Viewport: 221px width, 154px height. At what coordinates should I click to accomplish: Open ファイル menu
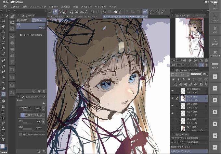[15, 6]
